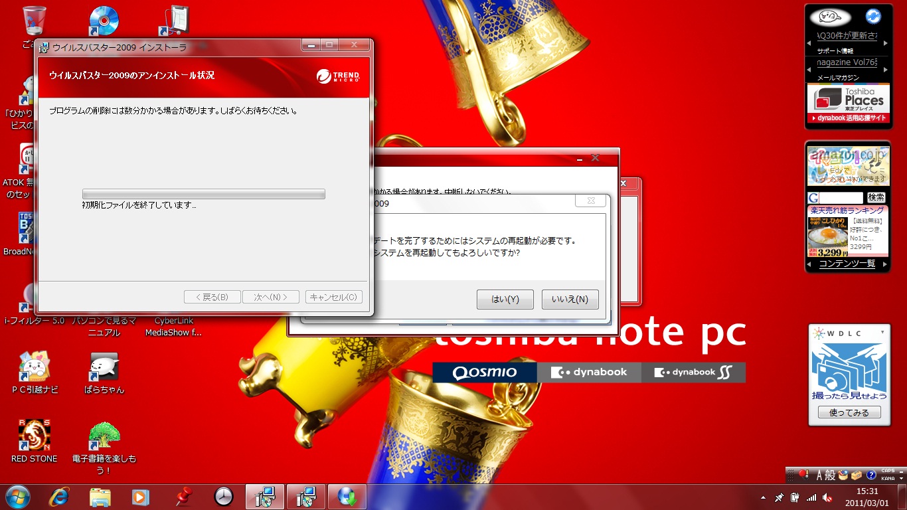Open the dynabook活用応援サイト link
The image size is (907, 510).
coord(848,118)
